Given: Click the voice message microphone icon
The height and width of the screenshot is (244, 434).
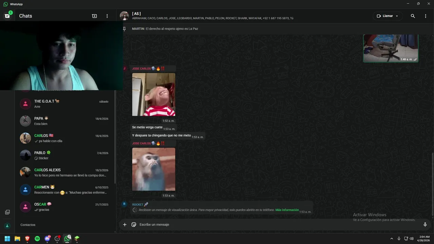Looking at the screenshot, I should point(425,224).
